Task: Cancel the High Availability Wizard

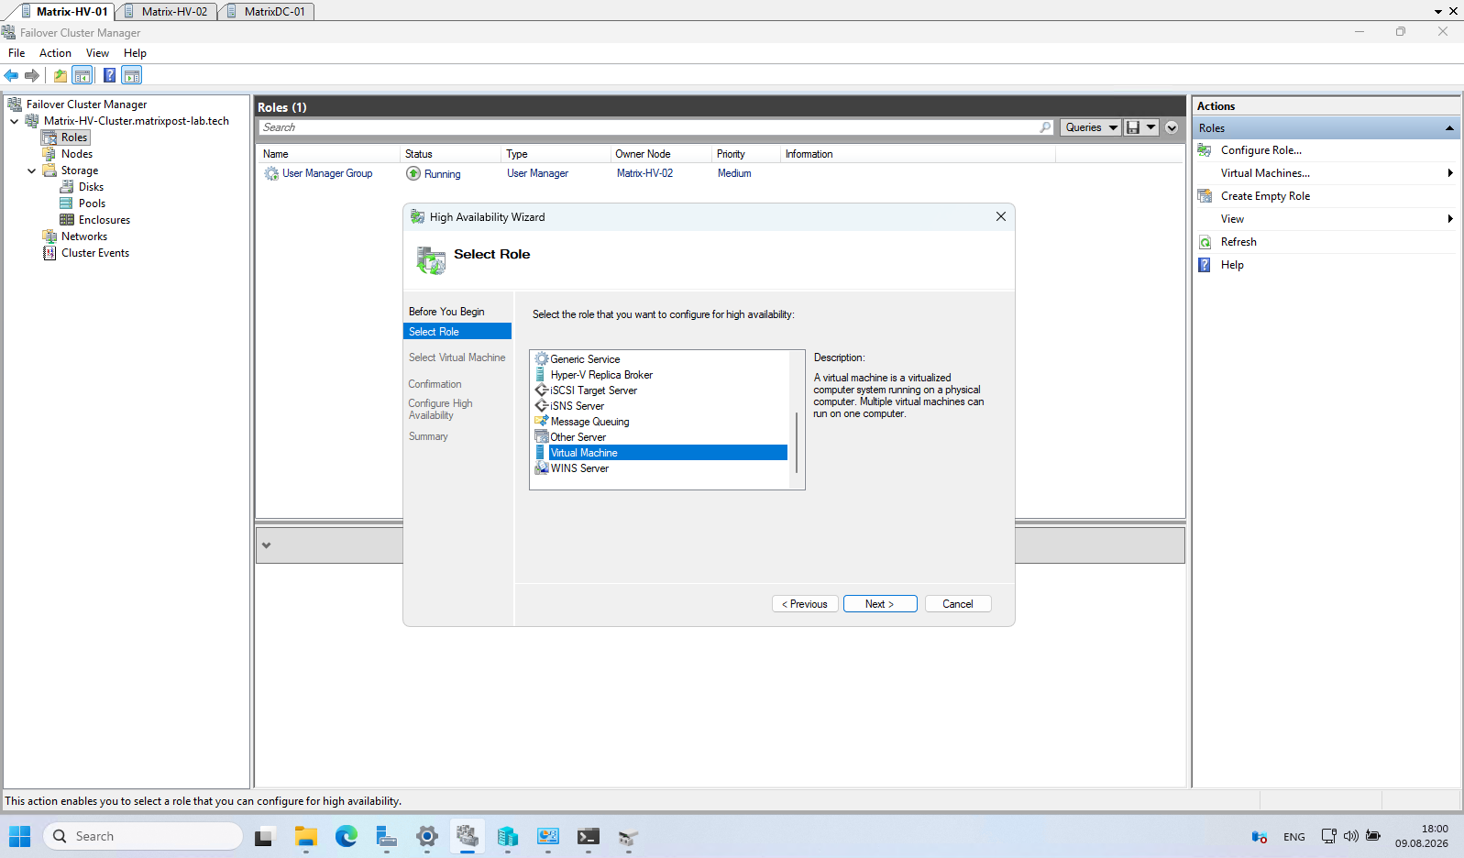Action: pos(958,604)
